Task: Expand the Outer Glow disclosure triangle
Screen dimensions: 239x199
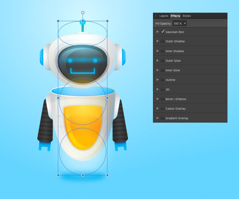Action: point(157,60)
